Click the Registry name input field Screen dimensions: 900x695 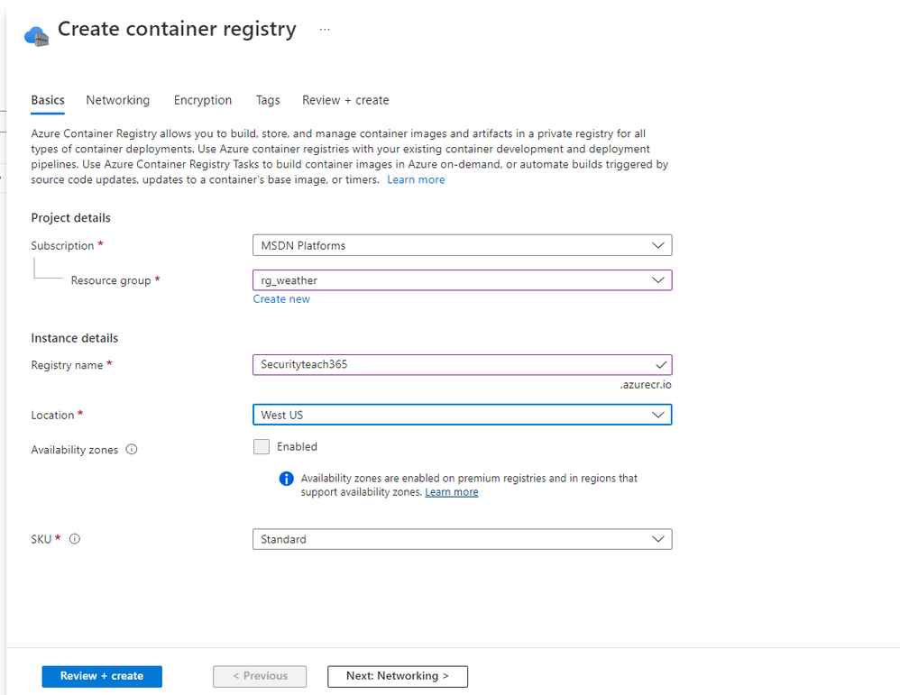pyautogui.click(x=462, y=365)
